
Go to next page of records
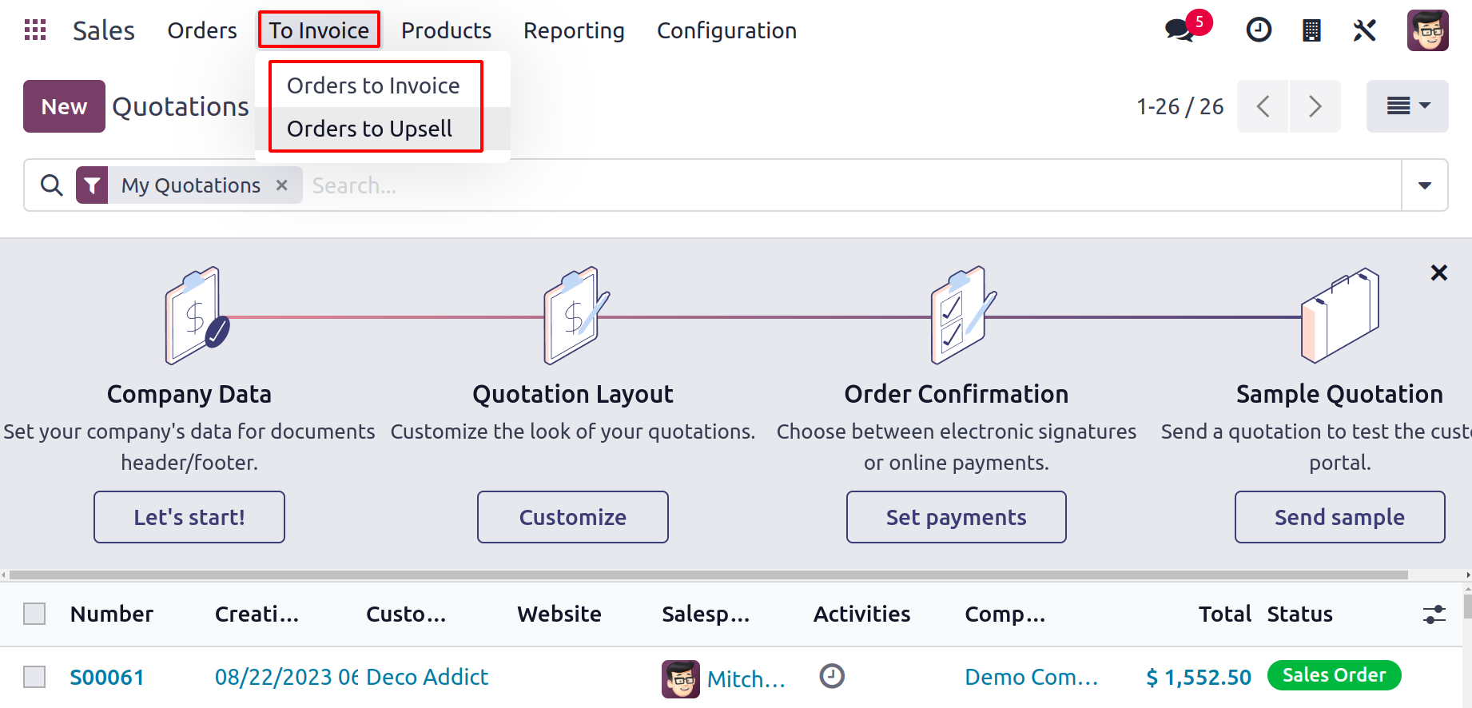point(1315,106)
